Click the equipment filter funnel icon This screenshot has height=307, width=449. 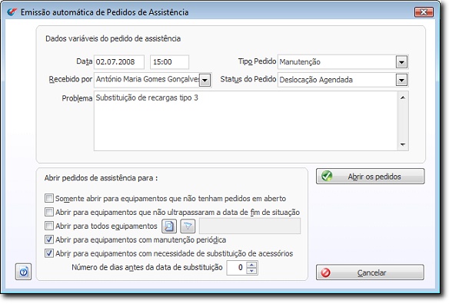(188, 226)
